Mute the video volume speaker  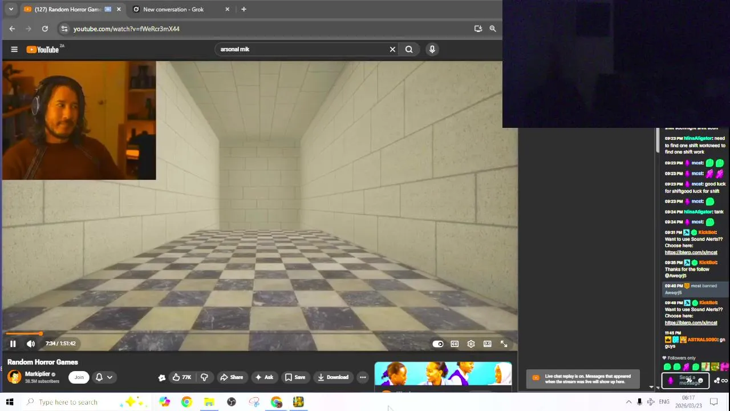31,344
